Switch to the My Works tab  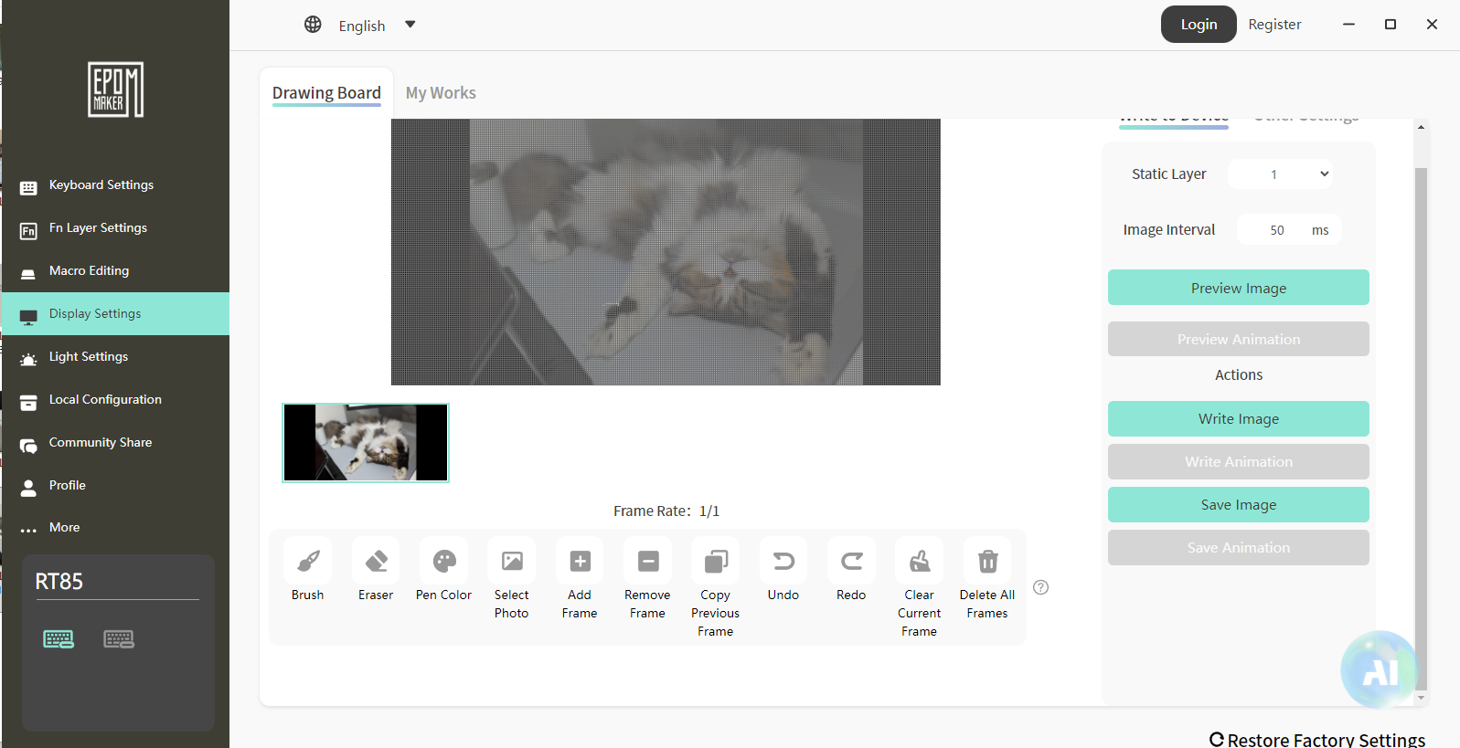click(x=441, y=93)
